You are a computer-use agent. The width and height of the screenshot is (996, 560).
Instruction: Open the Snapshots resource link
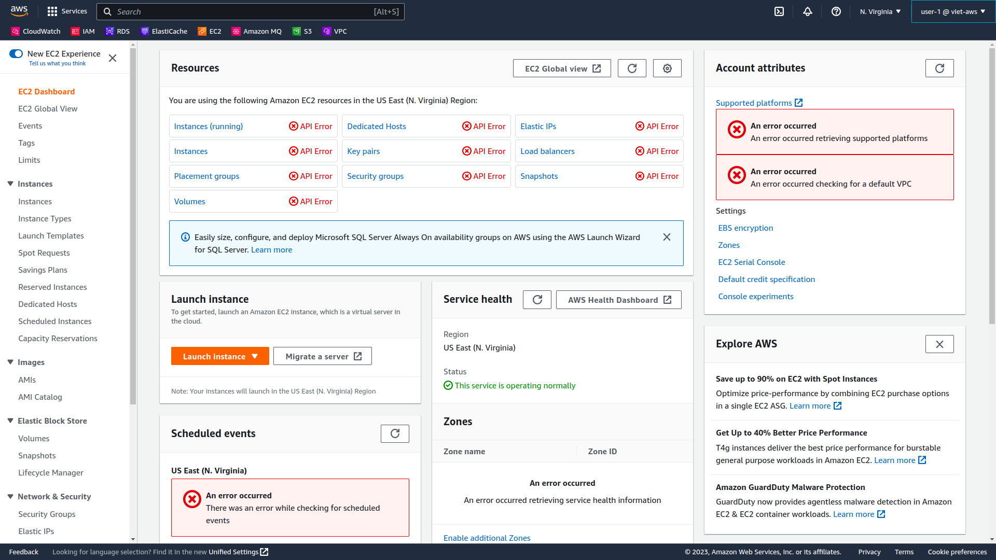pyautogui.click(x=539, y=176)
